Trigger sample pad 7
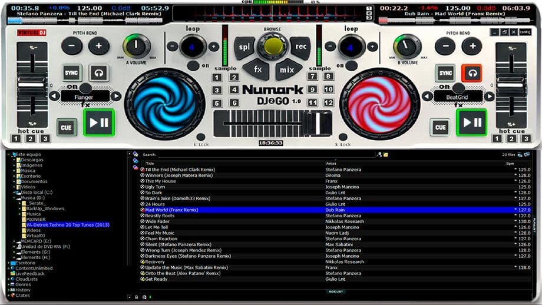This screenshot has width=542, height=305. click(x=312, y=77)
